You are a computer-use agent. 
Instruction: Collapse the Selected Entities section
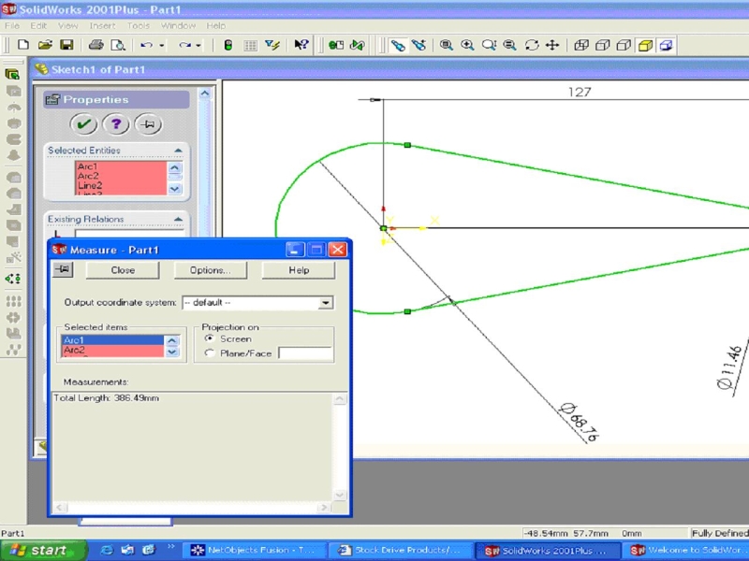[x=178, y=151]
